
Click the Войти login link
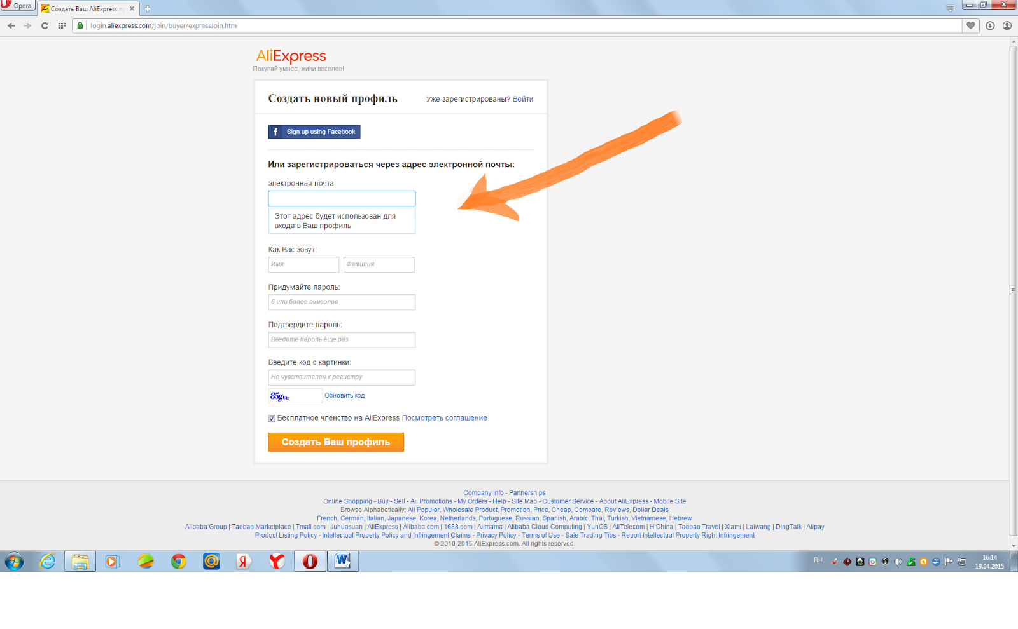pyautogui.click(x=523, y=99)
